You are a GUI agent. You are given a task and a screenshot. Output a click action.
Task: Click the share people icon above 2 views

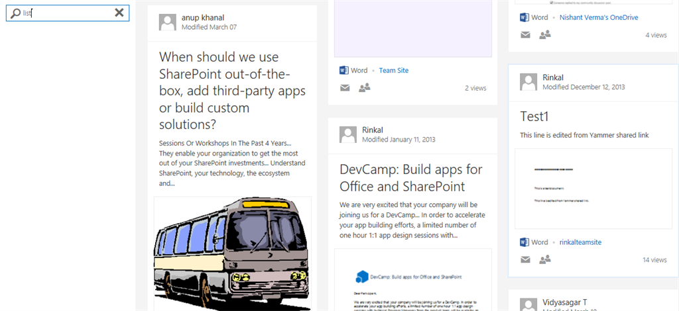364,87
